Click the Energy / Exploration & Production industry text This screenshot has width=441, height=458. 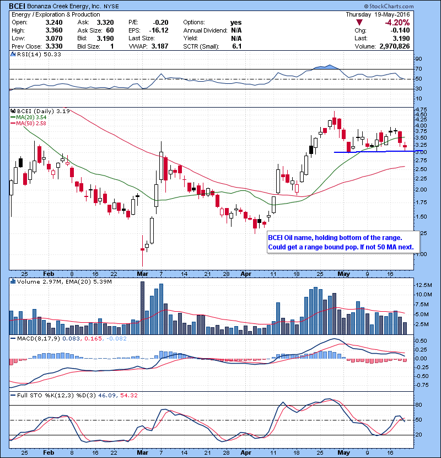click(x=56, y=14)
